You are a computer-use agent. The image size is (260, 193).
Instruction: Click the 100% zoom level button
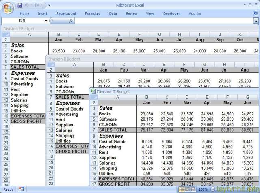coord(203,189)
